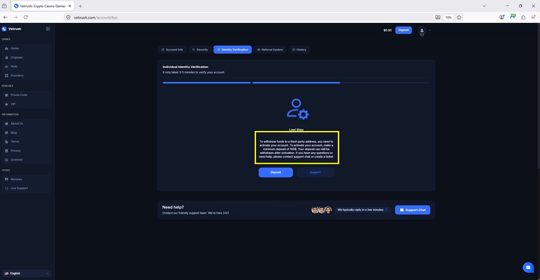The width and height of the screenshot is (540, 280).
Task: Bookmark the page with star icon
Action: (459, 17)
